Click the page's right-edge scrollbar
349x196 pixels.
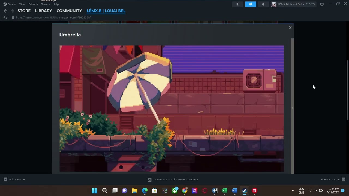click(347, 90)
